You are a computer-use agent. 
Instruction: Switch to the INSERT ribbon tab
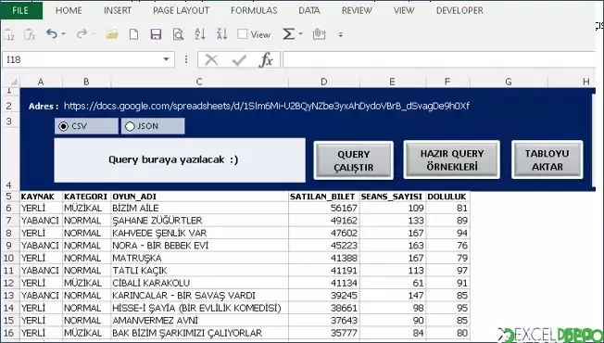coord(118,10)
